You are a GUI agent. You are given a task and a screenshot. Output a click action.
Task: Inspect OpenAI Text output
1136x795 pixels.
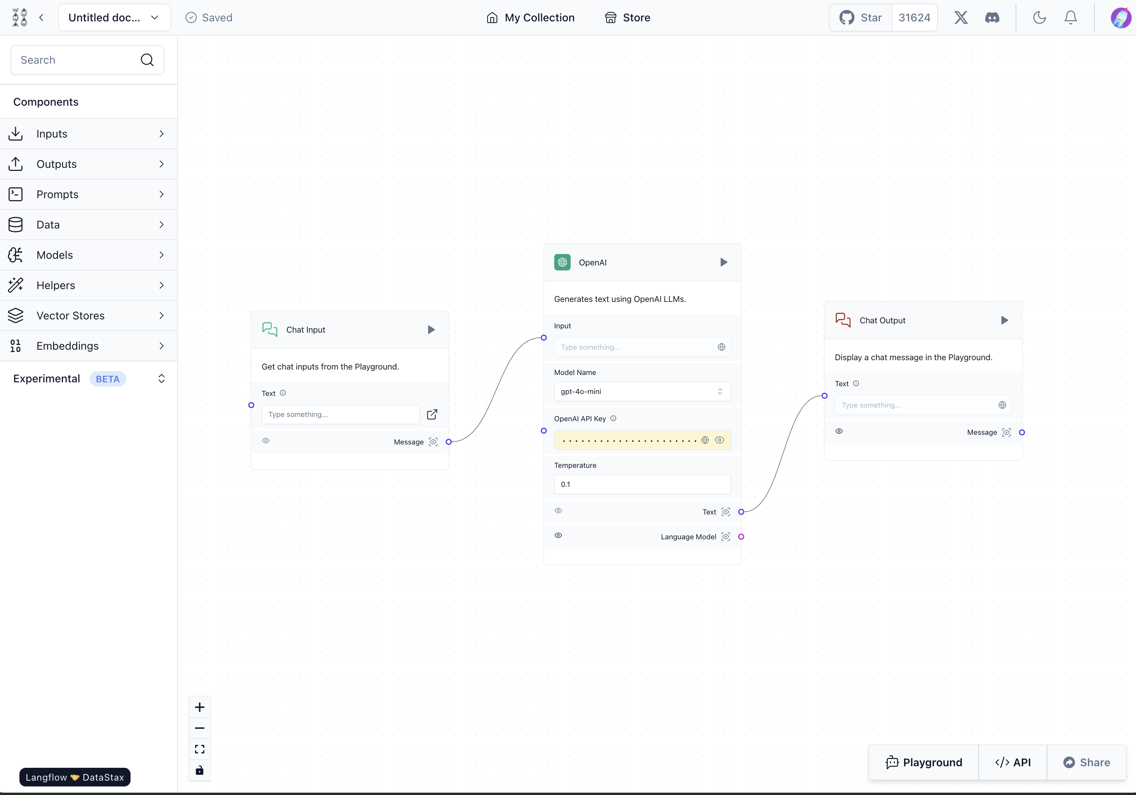[726, 511]
